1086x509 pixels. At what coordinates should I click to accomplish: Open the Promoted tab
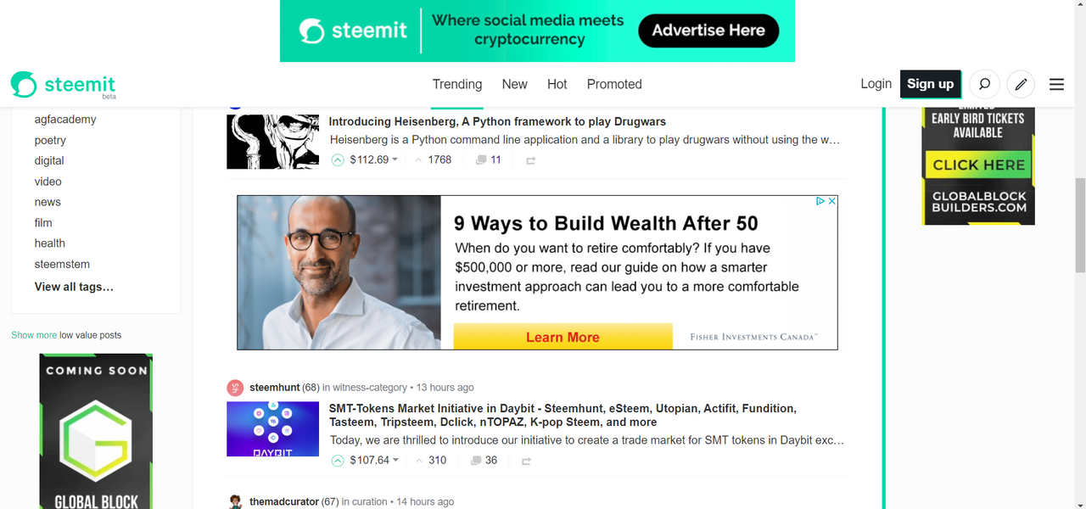pyautogui.click(x=614, y=84)
